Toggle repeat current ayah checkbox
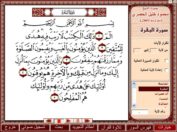Viewport: 177px width, 132px height. (x=167, y=70)
